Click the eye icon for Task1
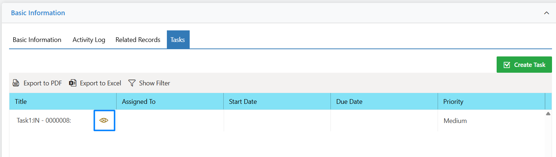The height and width of the screenshot is (157, 556). (x=104, y=120)
